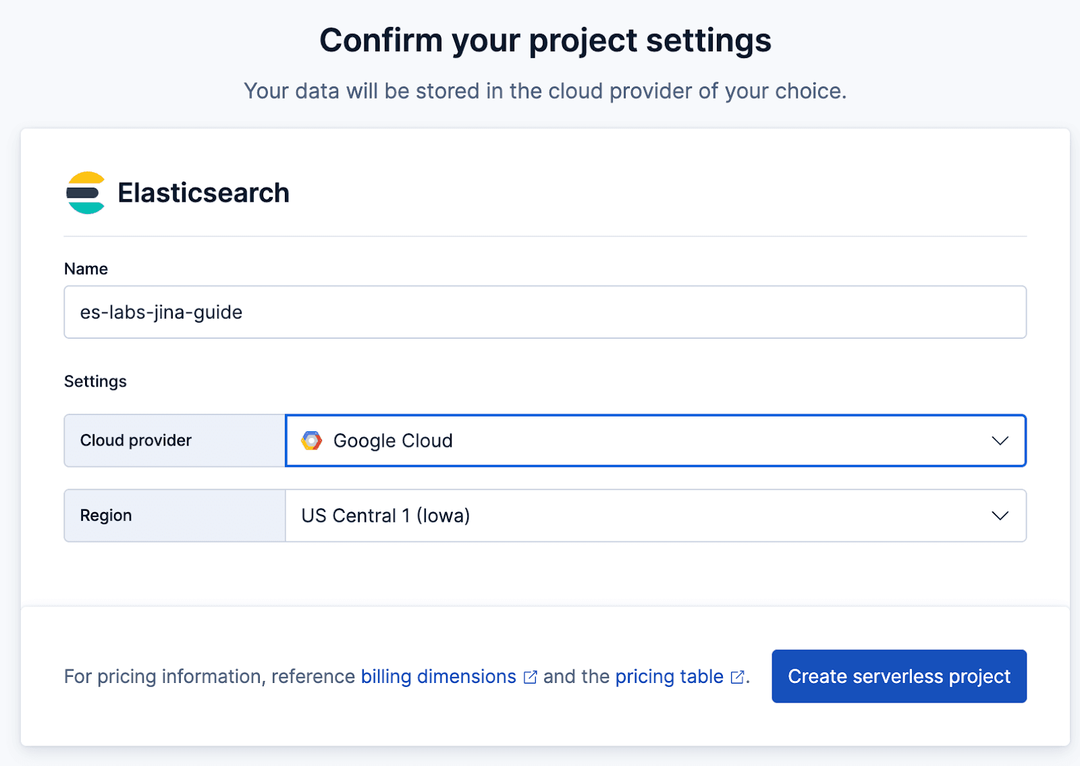Image resolution: width=1080 pixels, height=766 pixels.
Task: Click the Elasticsearch heading text
Action: 204,192
